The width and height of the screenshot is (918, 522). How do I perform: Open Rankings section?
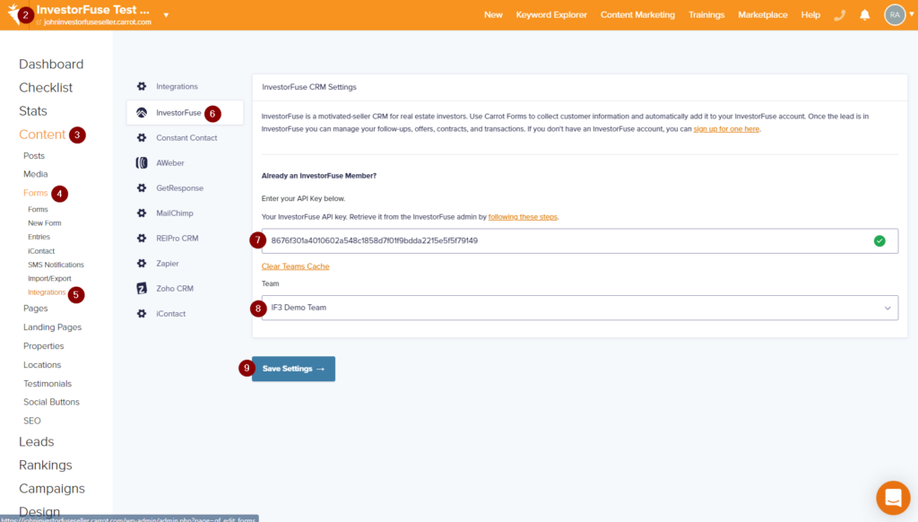point(45,465)
